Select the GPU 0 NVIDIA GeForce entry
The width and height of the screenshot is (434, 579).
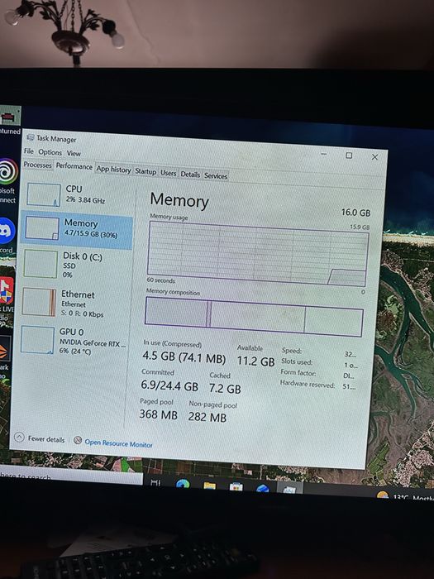coord(73,341)
